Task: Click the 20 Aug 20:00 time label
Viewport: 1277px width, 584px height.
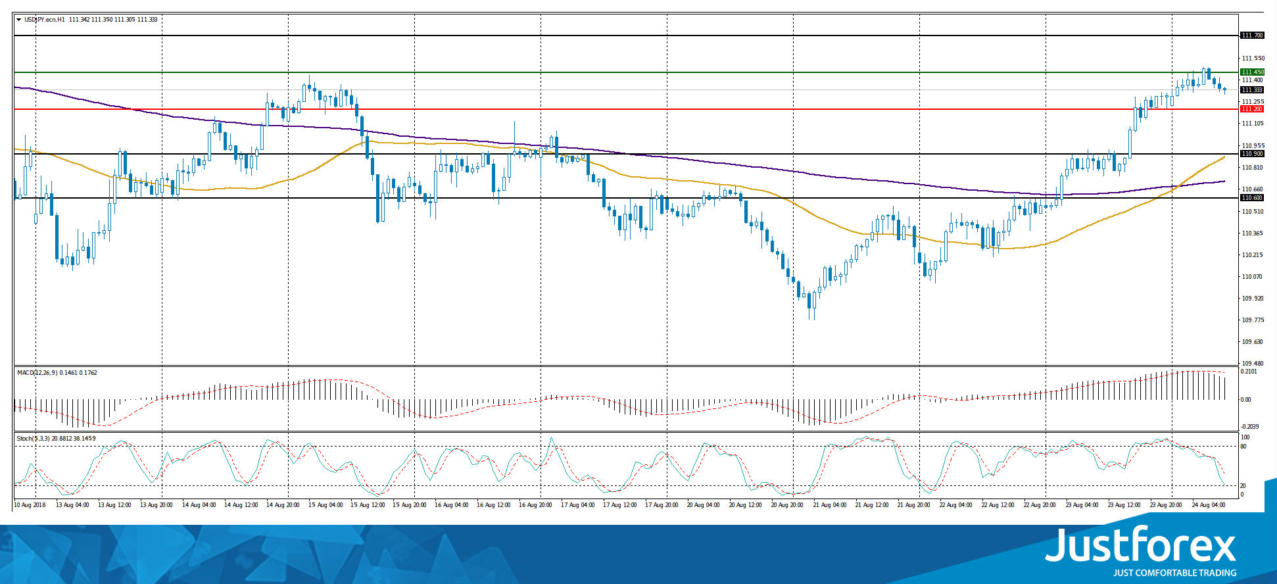Action: pos(788,505)
